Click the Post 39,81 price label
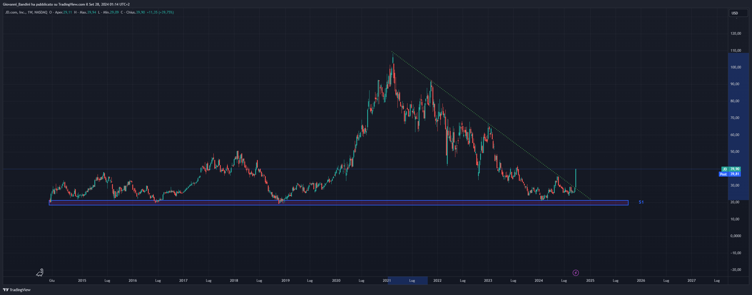 click(x=730, y=174)
